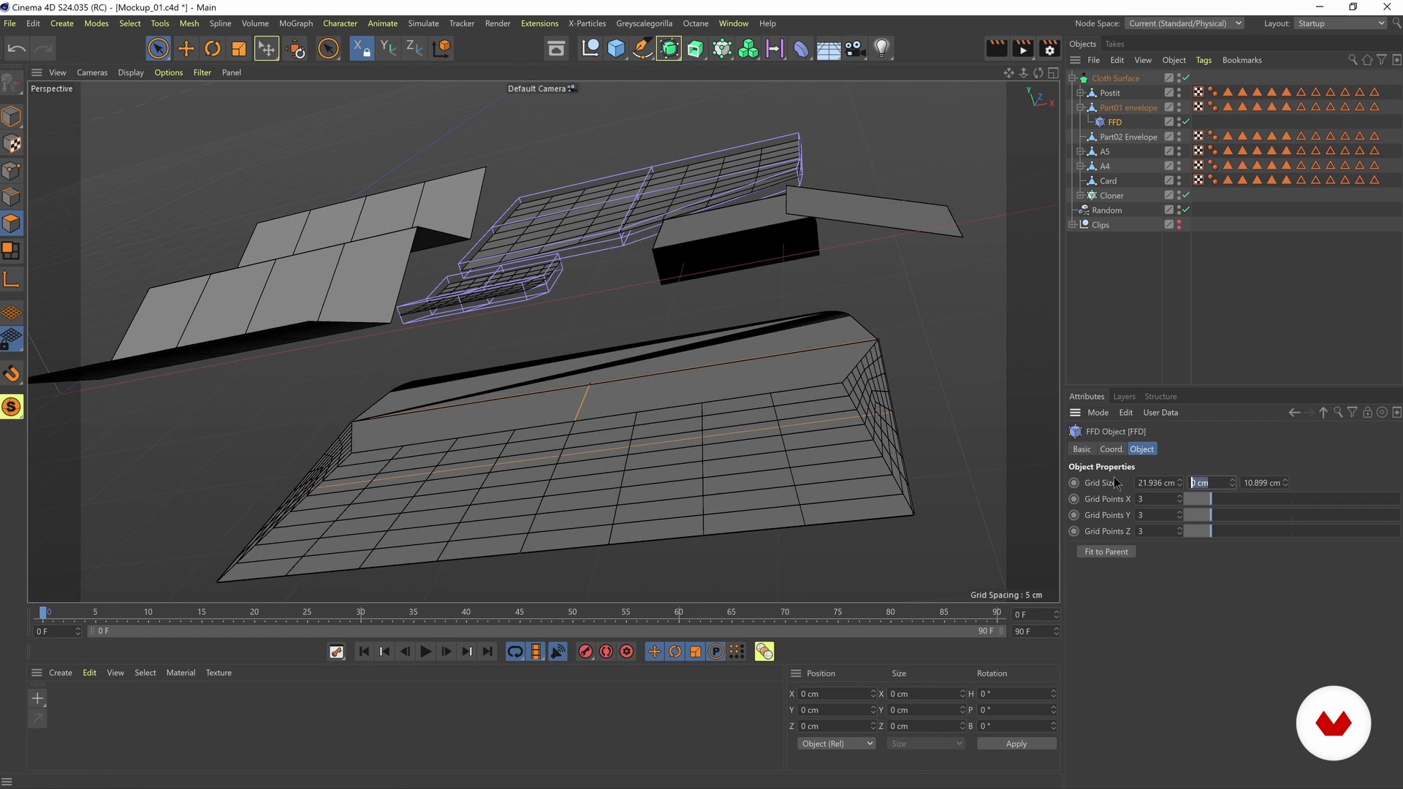Click the Fit to Parent button

point(1106,552)
